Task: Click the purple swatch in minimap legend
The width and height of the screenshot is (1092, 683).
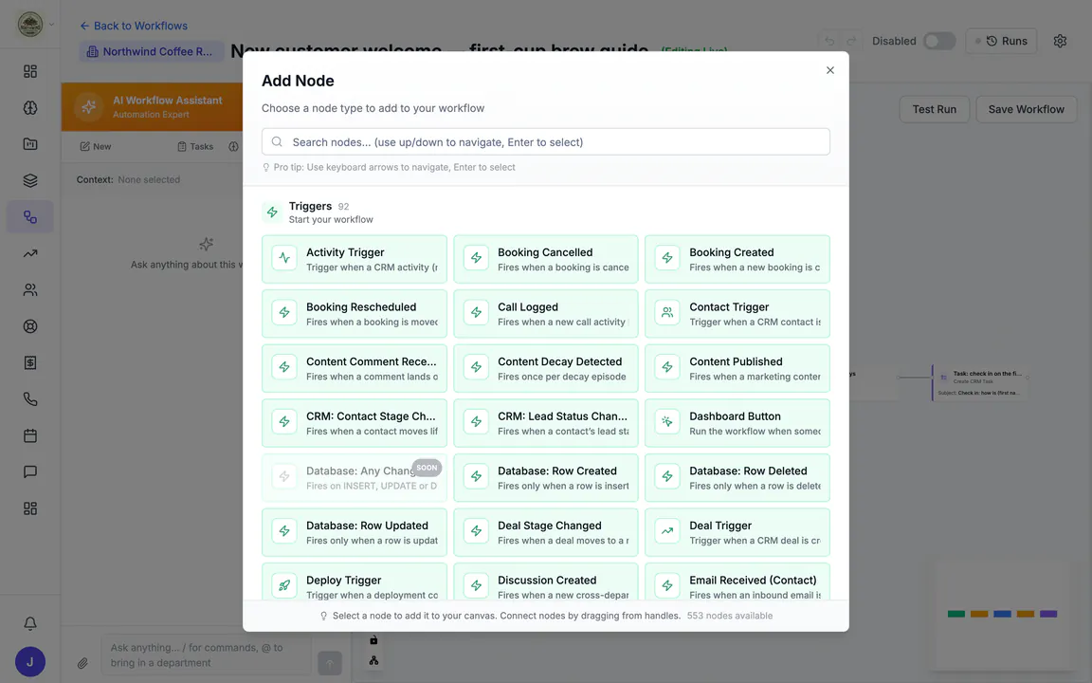Action: (1048, 614)
